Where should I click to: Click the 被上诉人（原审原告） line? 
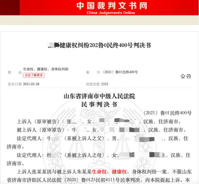click(x=102, y=130)
